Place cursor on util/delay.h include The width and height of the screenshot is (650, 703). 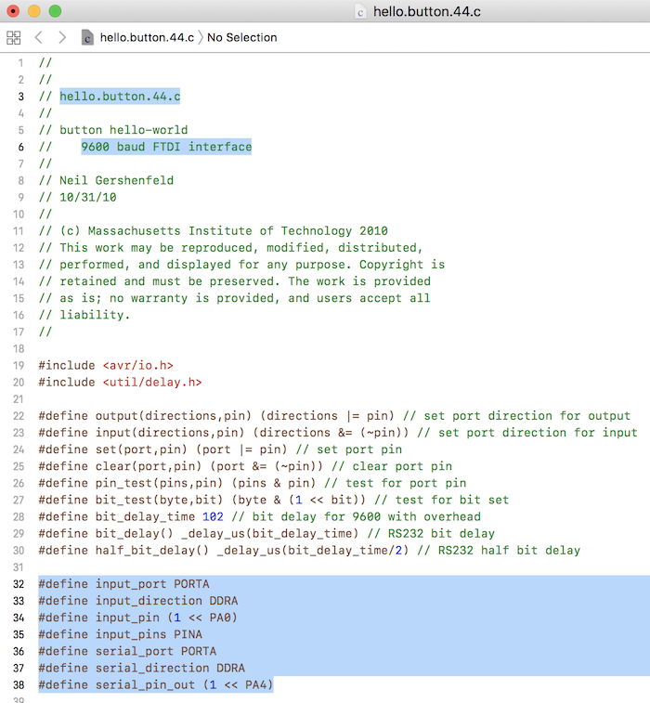(152, 383)
